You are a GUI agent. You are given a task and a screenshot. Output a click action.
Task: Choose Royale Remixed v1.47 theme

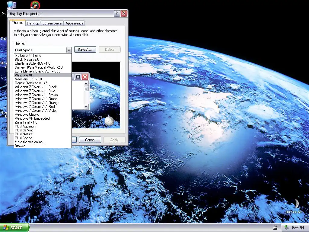coord(43,83)
